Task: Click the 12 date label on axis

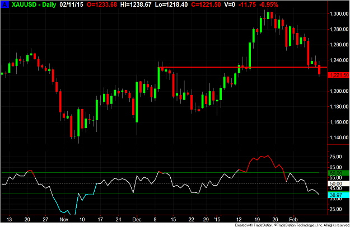Action: pos(239,219)
